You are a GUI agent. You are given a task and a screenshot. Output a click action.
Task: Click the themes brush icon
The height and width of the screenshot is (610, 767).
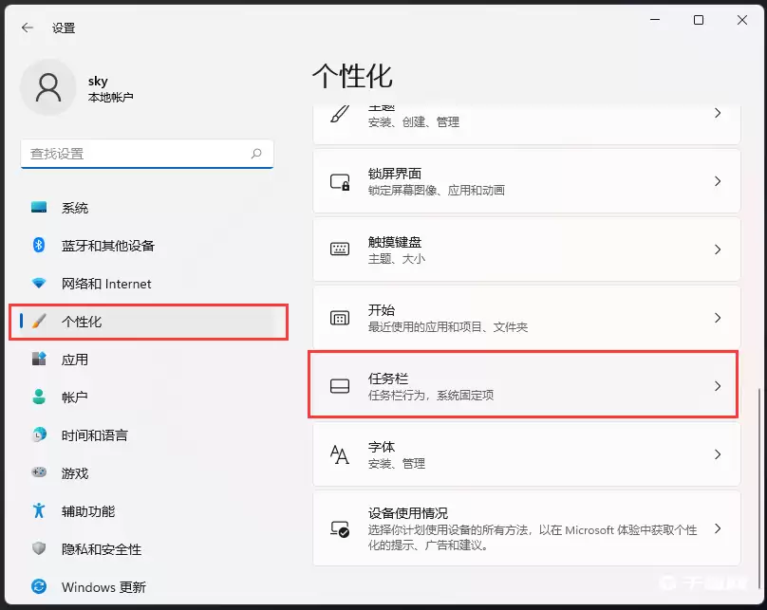340,114
